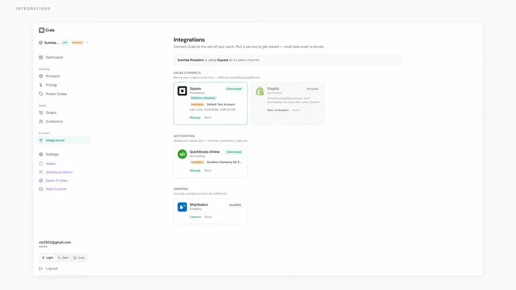This screenshot has height=290, width=516.
Task: Click the Square Connected status badge
Action: 233,89
